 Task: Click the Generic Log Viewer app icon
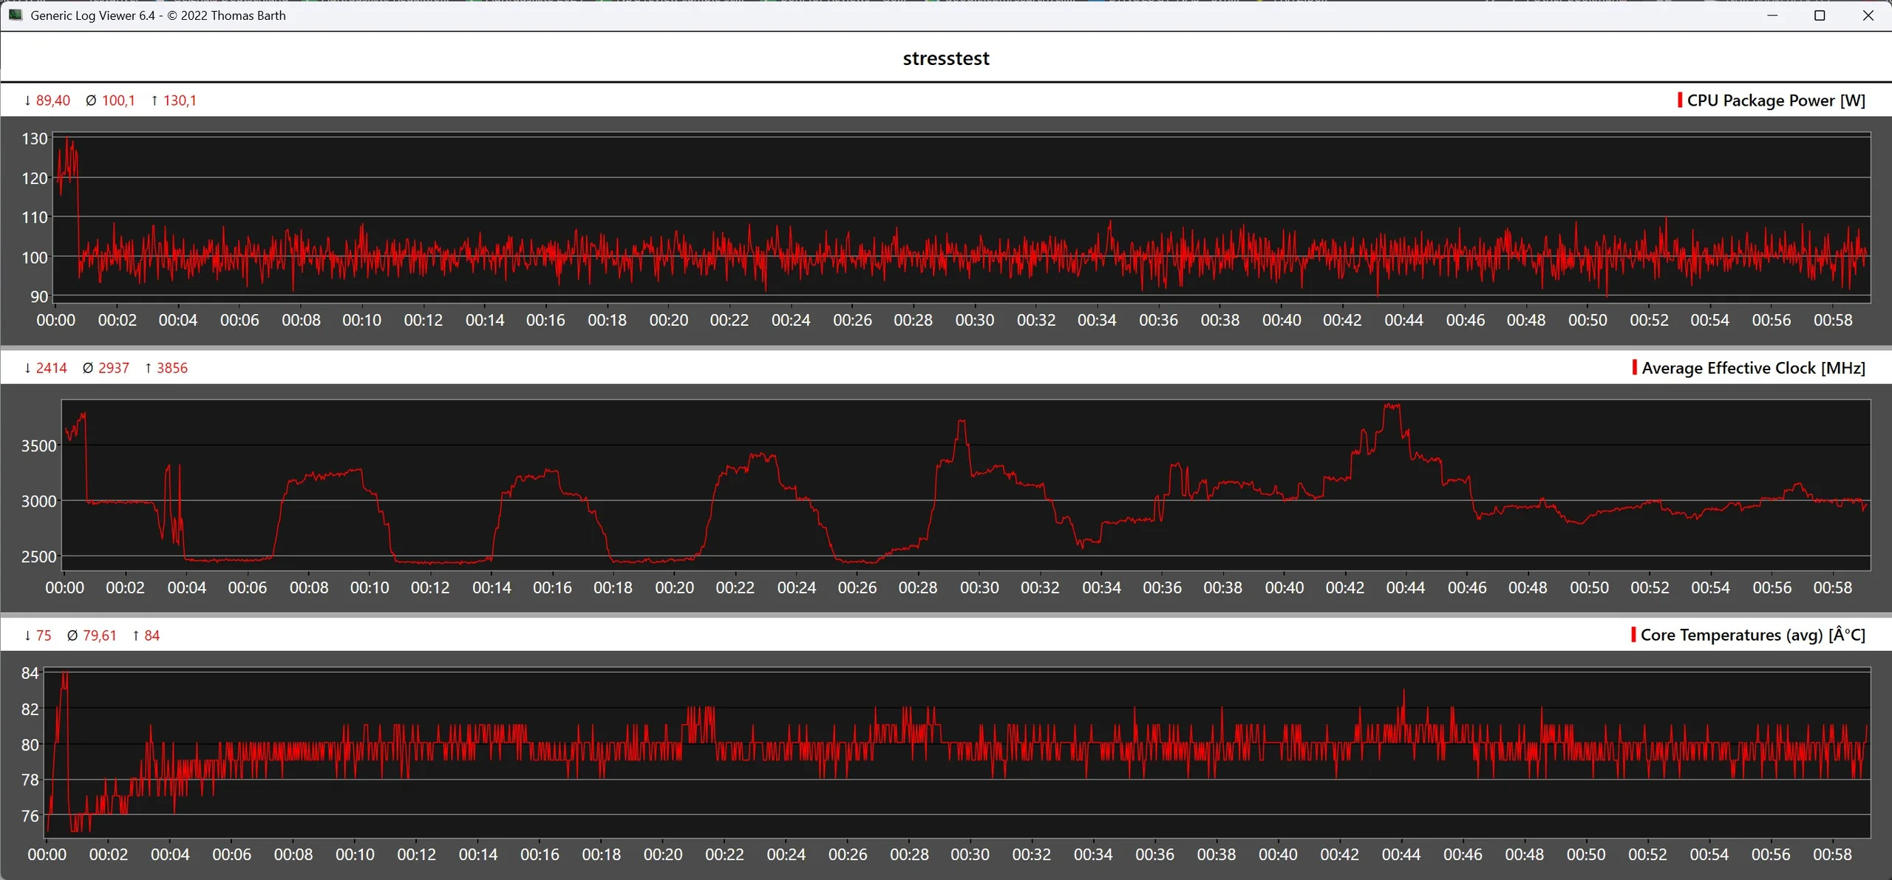point(16,15)
